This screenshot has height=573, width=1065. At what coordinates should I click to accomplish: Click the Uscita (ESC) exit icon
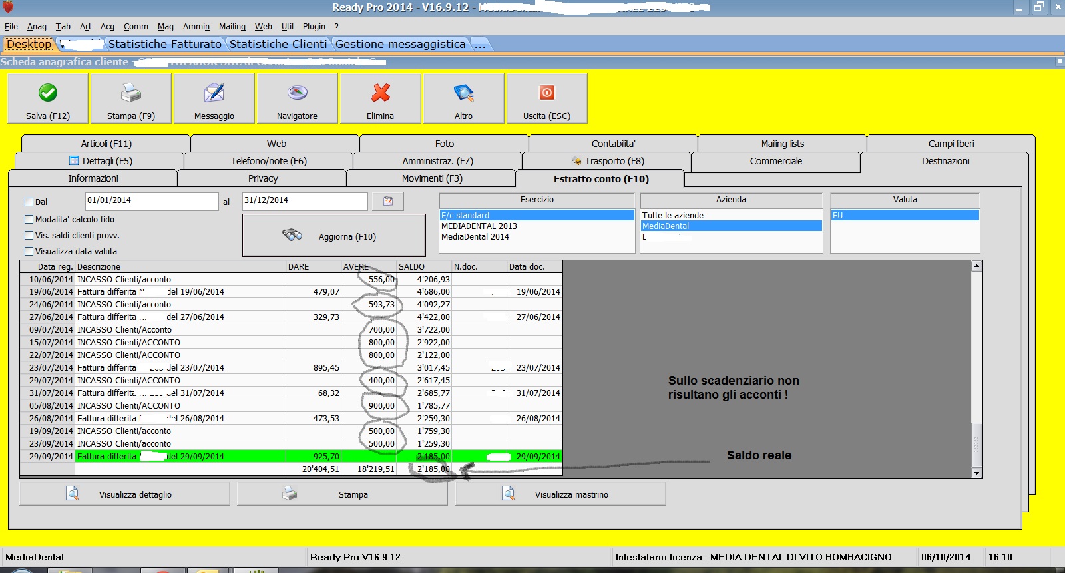pyautogui.click(x=547, y=93)
